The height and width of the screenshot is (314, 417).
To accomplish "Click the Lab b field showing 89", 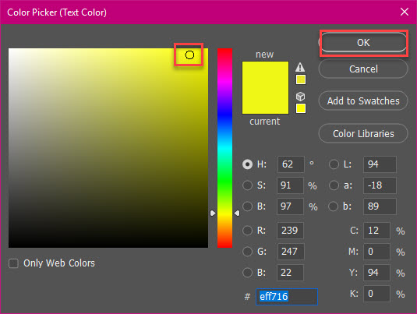I will 380,206.
